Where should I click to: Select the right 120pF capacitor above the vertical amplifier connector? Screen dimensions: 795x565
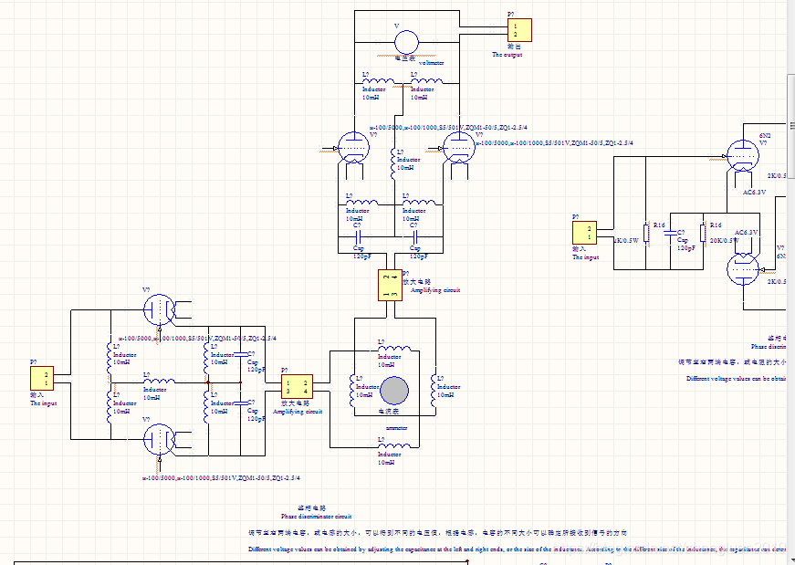point(414,236)
